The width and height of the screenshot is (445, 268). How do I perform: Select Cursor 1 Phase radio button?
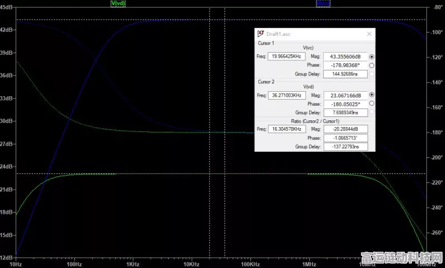coord(372,65)
